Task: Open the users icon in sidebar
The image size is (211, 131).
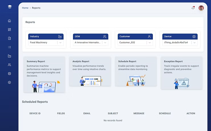Action: coord(9,65)
